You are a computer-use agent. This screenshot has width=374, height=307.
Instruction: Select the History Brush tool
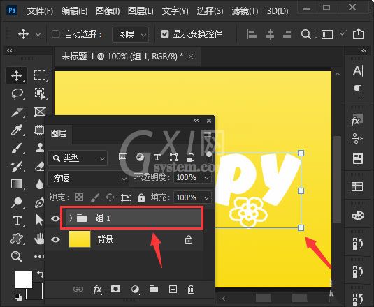pyautogui.click(x=17, y=166)
